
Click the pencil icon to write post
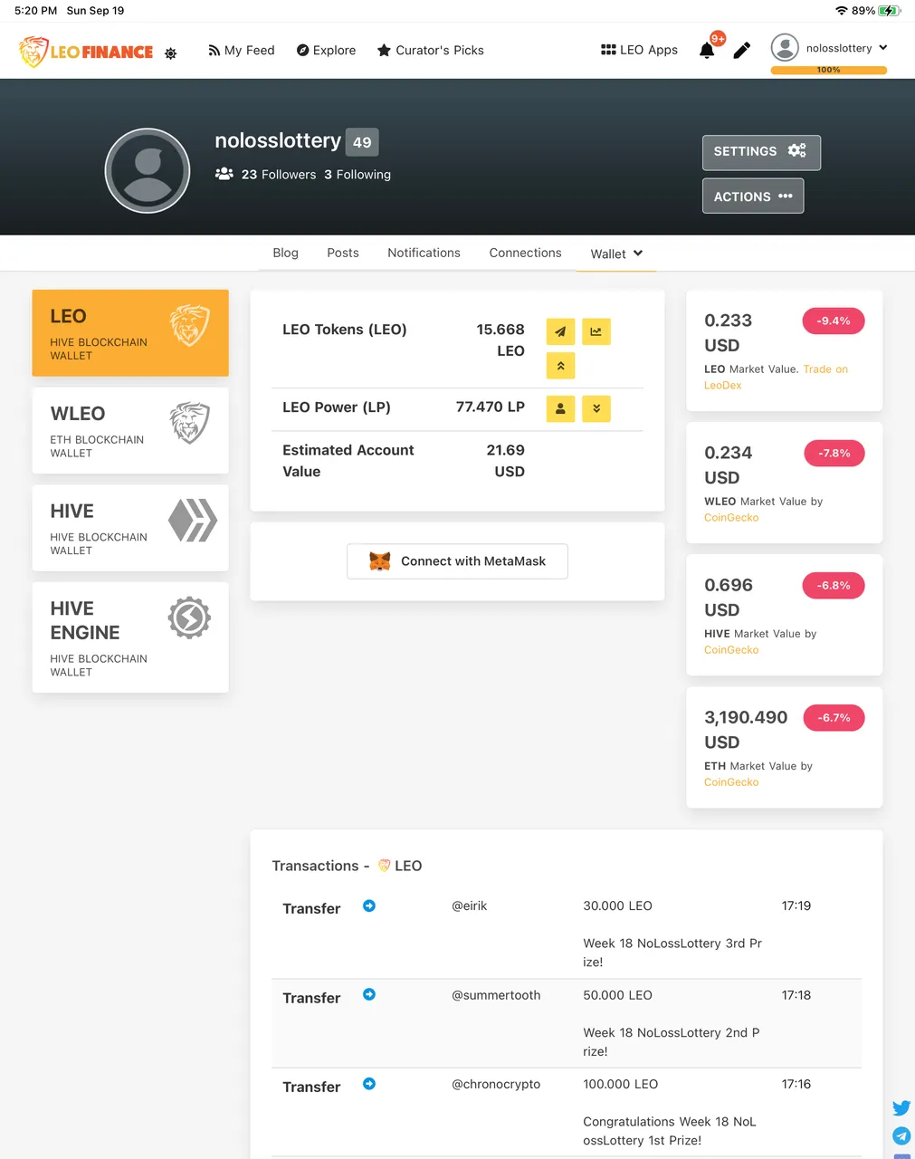pos(741,51)
